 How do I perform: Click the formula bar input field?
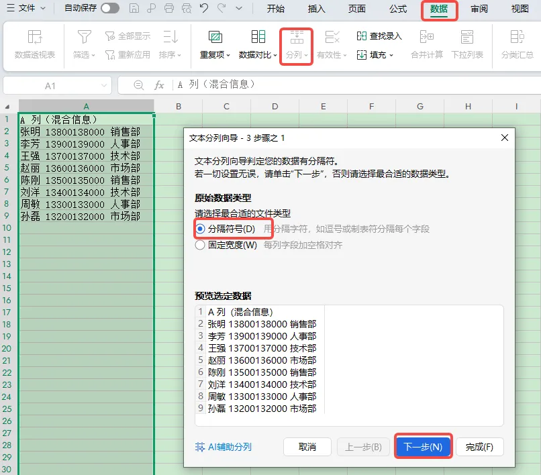tap(357, 85)
